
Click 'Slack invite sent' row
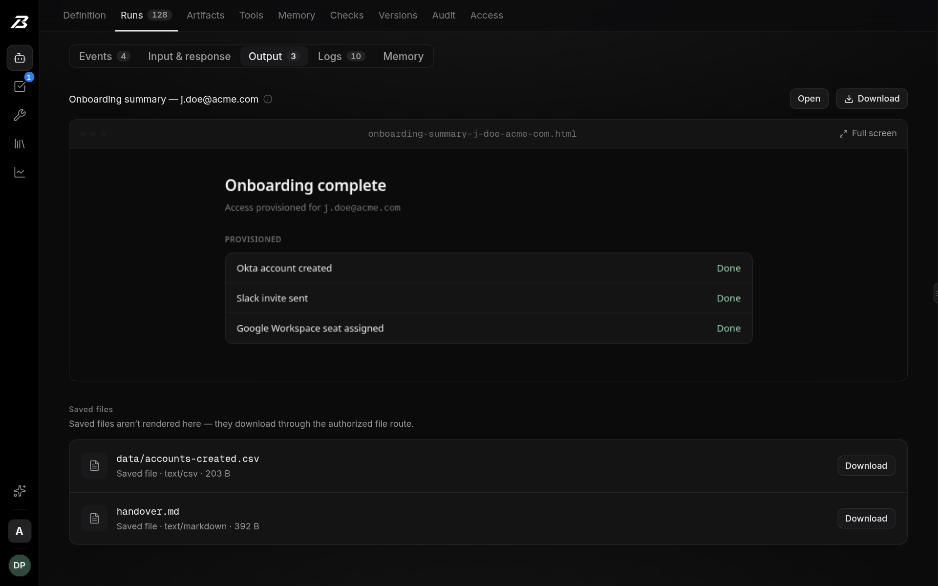click(489, 298)
